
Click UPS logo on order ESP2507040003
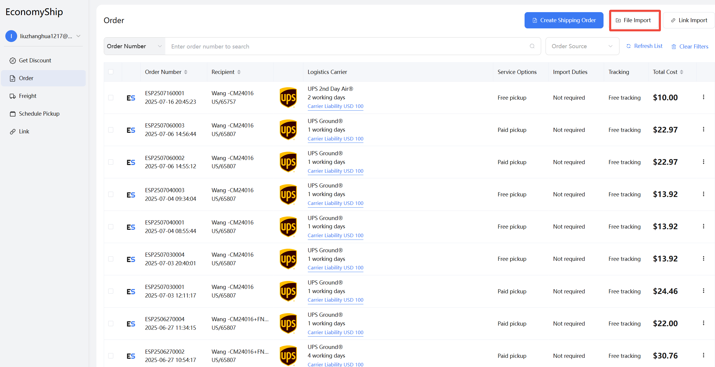tap(288, 194)
